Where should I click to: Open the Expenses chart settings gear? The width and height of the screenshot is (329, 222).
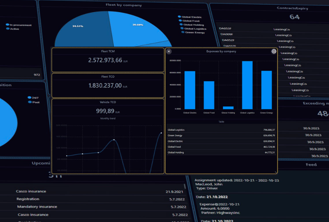pos(274,51)
